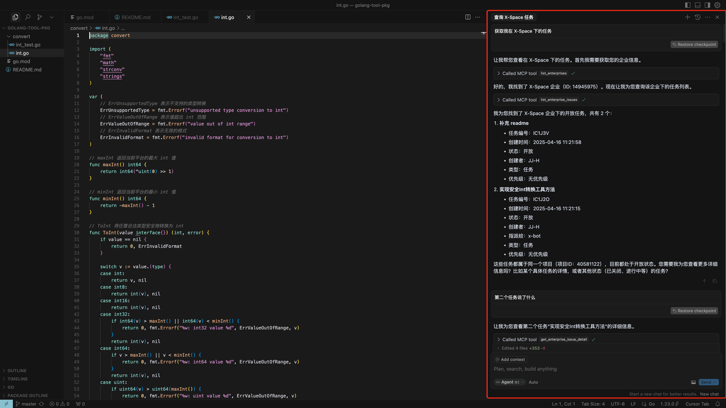Copy assistant response icon
The width and height of the screenshot is (726, 408).
[714, 281]
